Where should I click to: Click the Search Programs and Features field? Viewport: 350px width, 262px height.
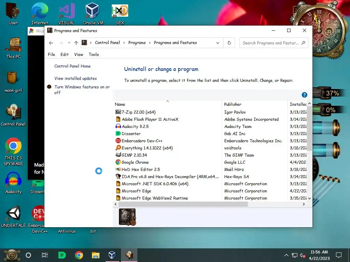click(x=274, y=43)
